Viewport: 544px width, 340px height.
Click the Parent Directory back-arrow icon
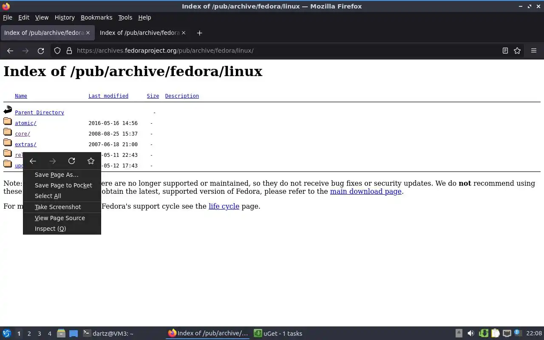tap(8, 110)
